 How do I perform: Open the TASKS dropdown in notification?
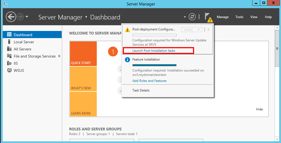tap(192, 30)
